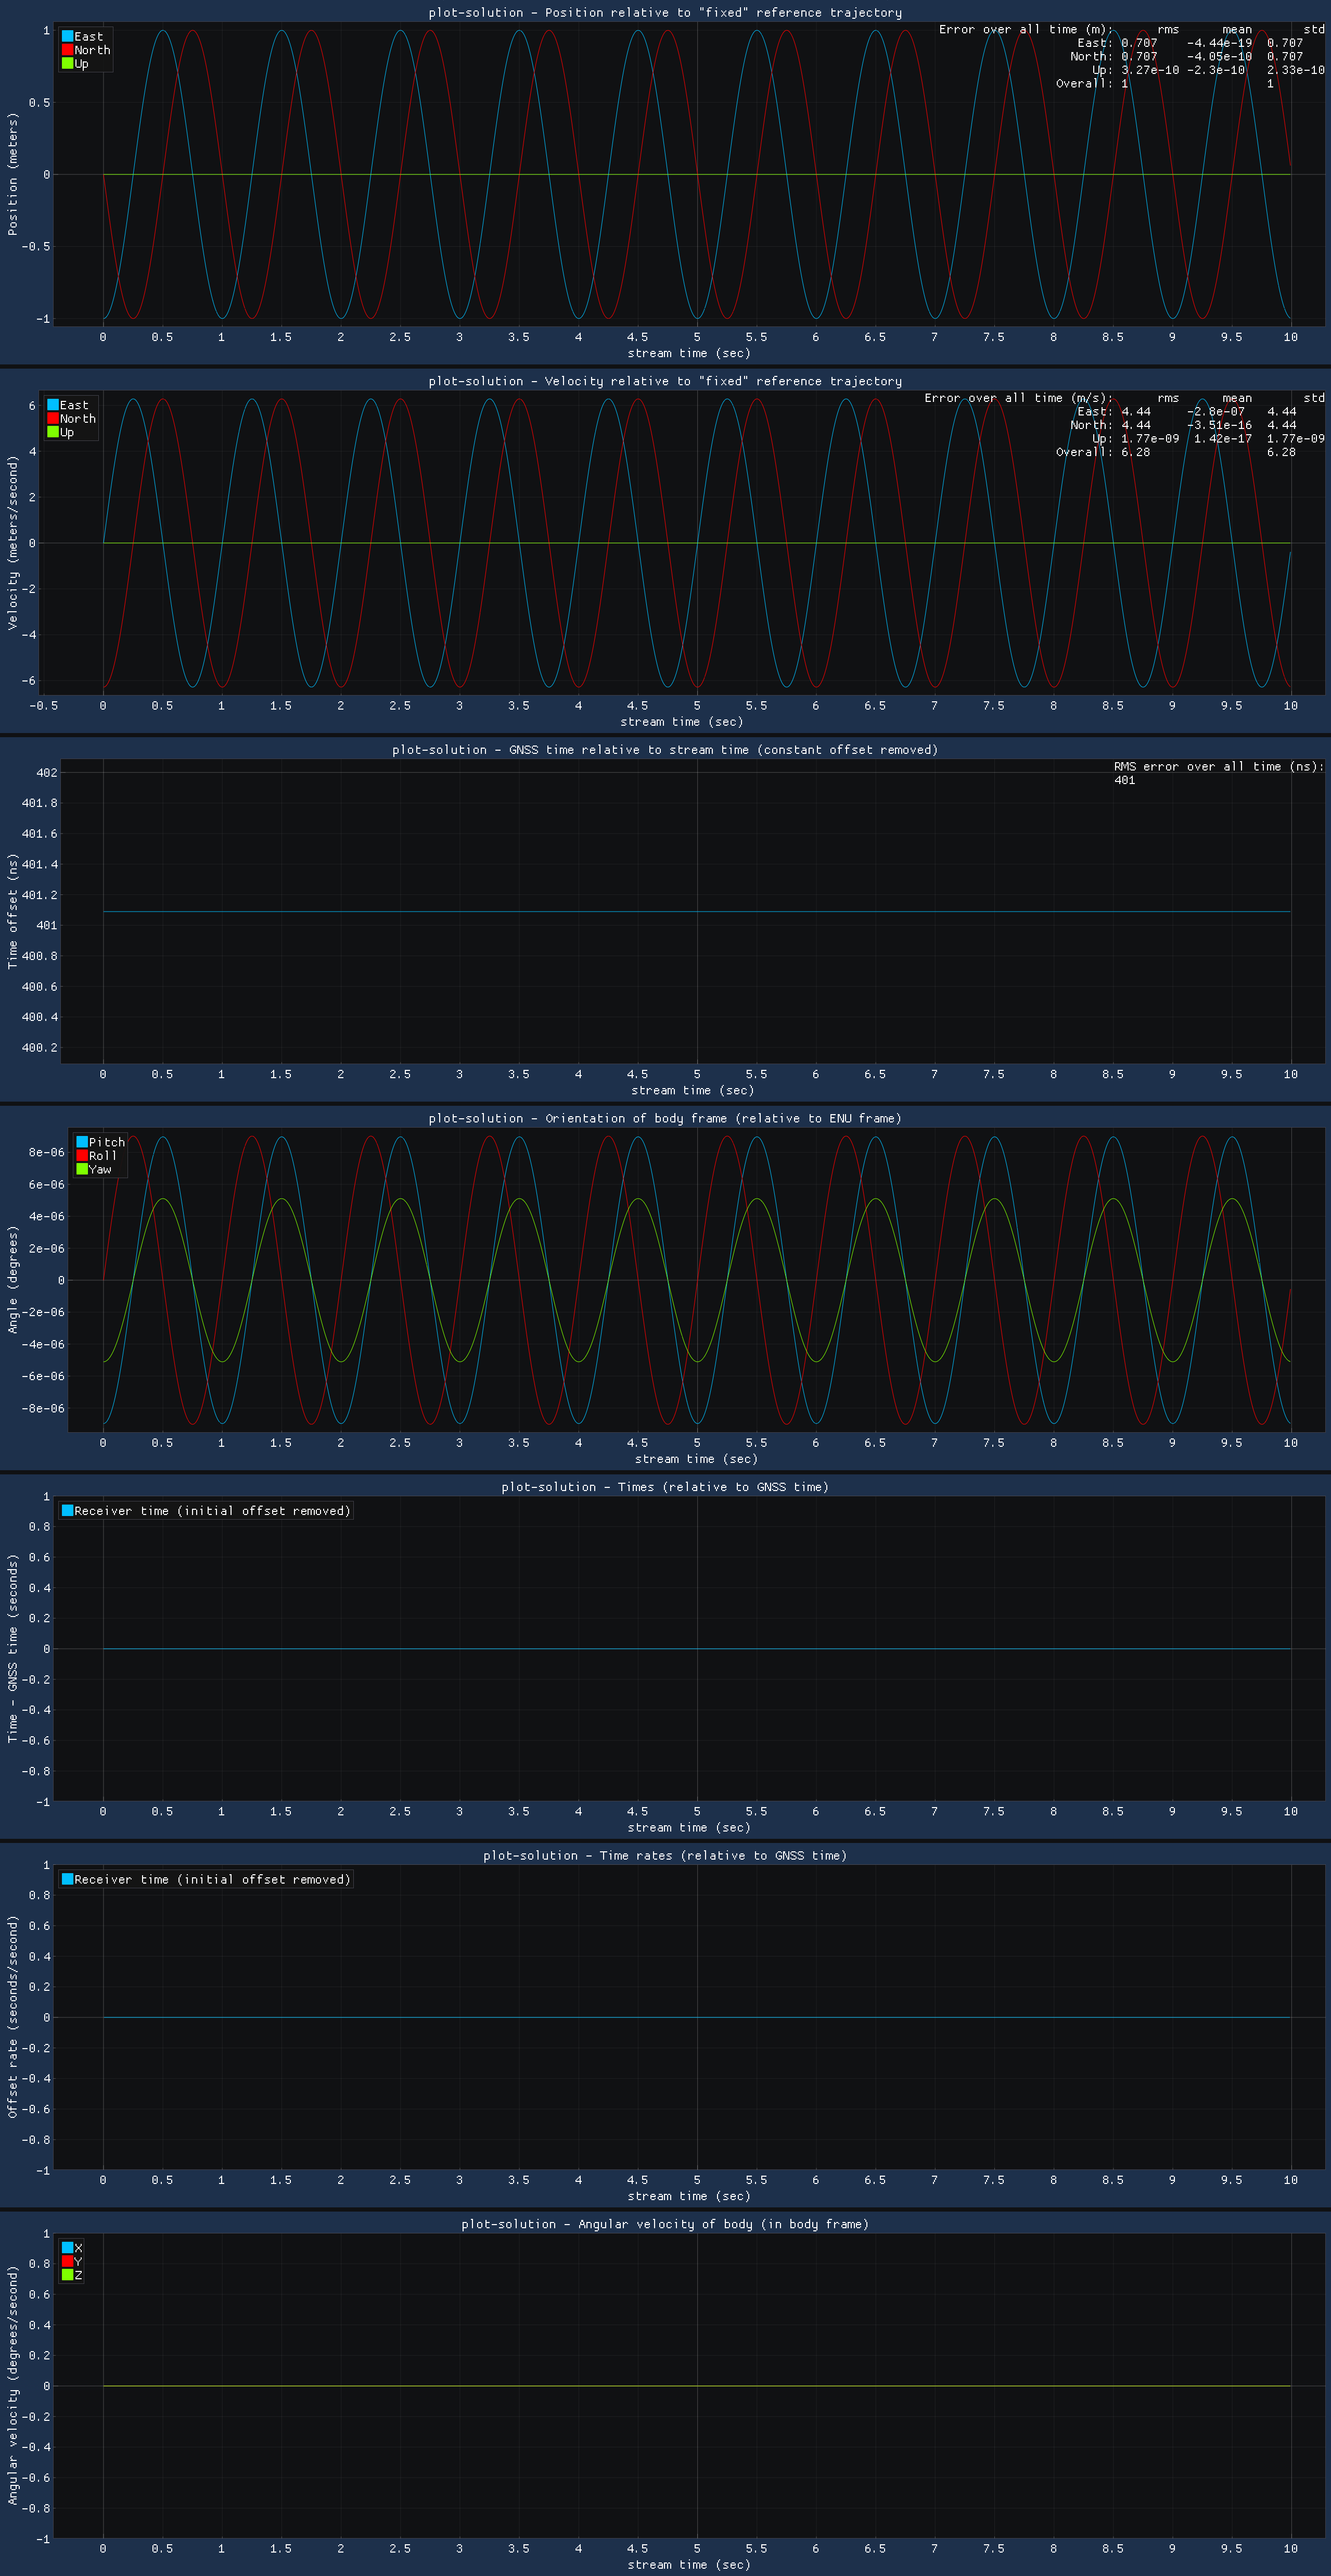This screenshot has height=2576, width=1331.
Task: Select the Pitch legend entry in Orientation plot
Action: [x=101, y=1142]
